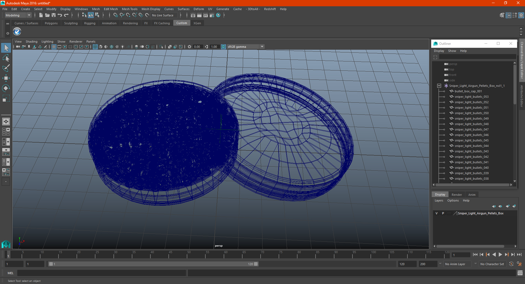This screenshot has height=284, width=525.
Task: Toggle layer playback P box
Action: [443, 213]
